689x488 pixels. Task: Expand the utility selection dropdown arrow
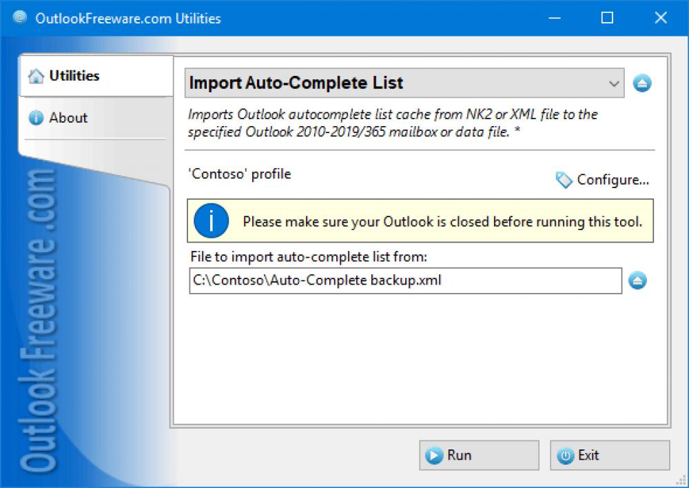(x=615, y=82)
